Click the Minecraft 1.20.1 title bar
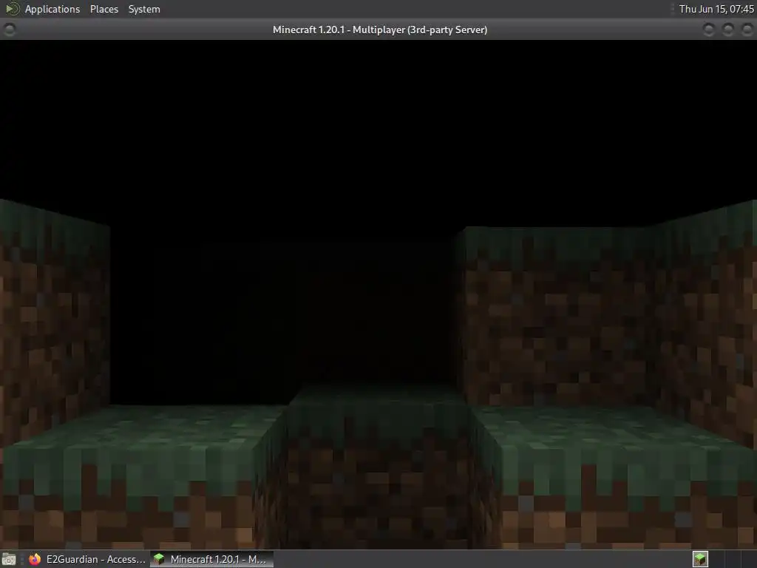This screenshot has height=568, width=757. (x=380, y=30)
